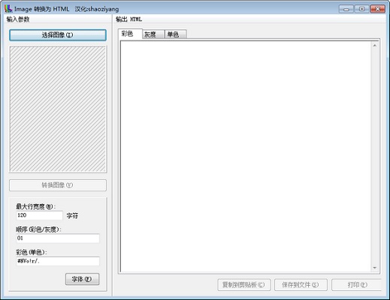Click the 字符 unit label
This screenshot has height=300, width=390.
pyautogui.click(x=72, y=215)
